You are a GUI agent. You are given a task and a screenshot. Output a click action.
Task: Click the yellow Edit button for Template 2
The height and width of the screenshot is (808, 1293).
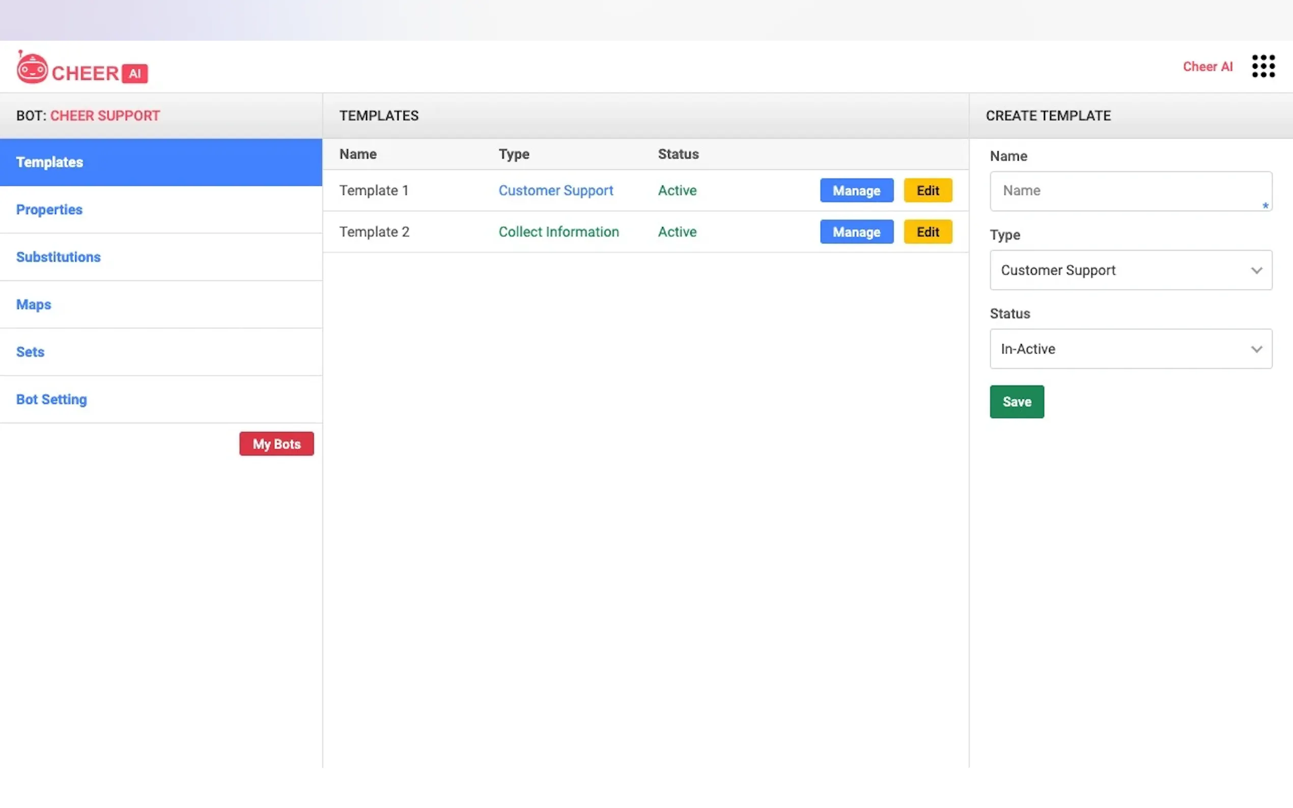[x=927, y=232]
